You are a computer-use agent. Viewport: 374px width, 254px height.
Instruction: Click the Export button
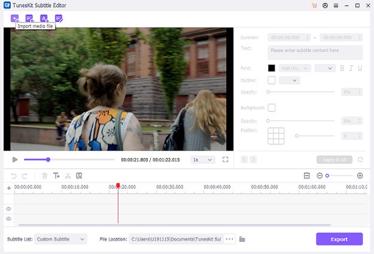click(x=339, y=239)
